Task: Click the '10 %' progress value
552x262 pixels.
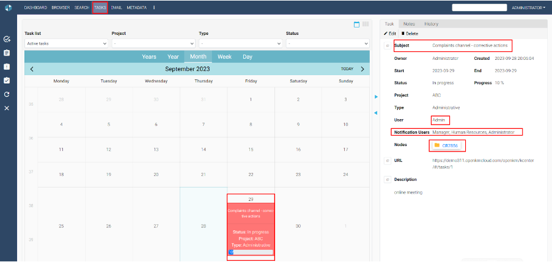Action: 499,83
